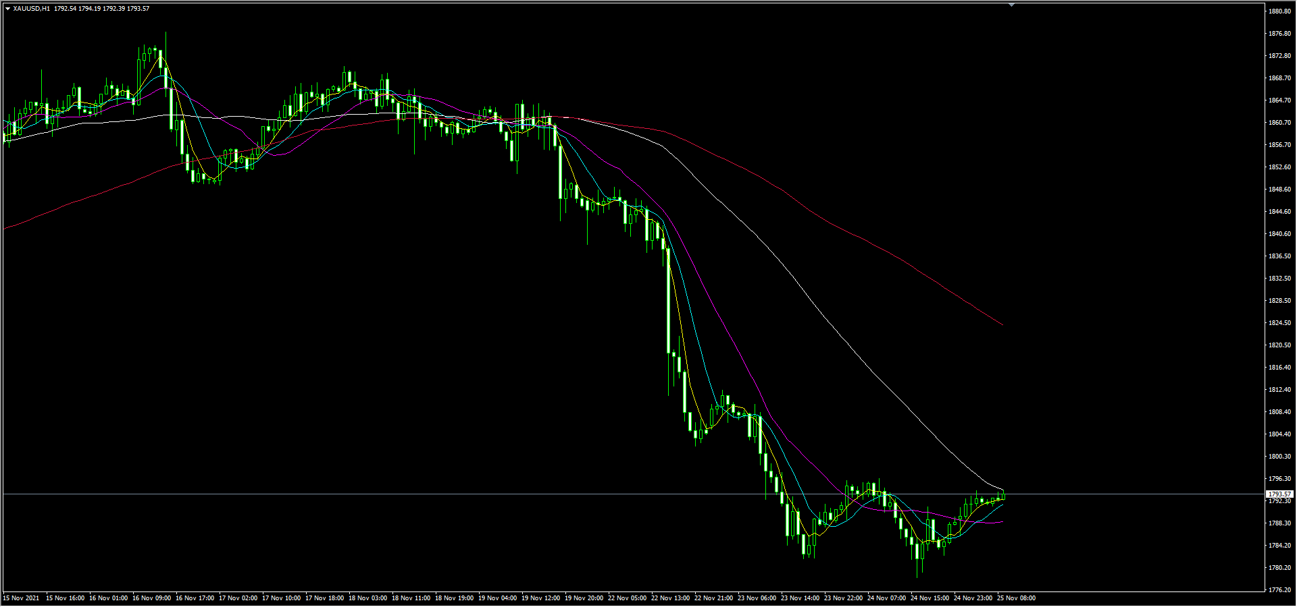The image size is (1297, 607).
Task: Click the 17 Nov 02:00 time label
Action: tap(238, 598)
